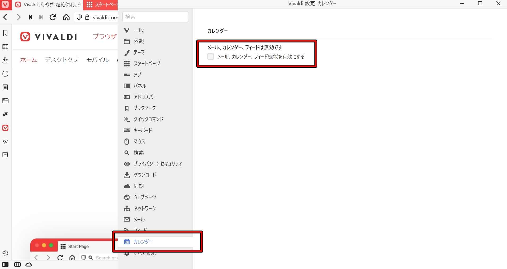
Task: Click the カレンダー section heading
Action: [217, 31]
